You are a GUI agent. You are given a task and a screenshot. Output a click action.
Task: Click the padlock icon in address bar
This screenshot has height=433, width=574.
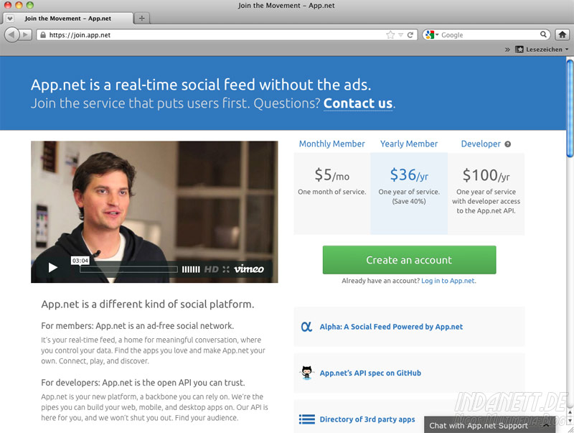coord(43,34)
